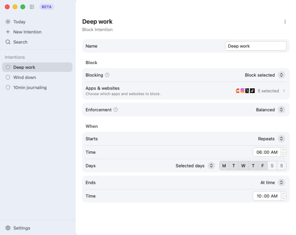This screenshot has height=235, width=296.
Task: Toggle Sunday in the days selector
Action: pos(282,166)
